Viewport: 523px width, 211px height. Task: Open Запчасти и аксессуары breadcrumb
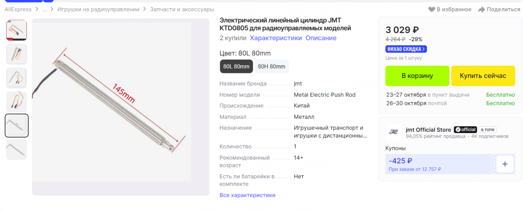pyautogui.click(x=182, y=9)
